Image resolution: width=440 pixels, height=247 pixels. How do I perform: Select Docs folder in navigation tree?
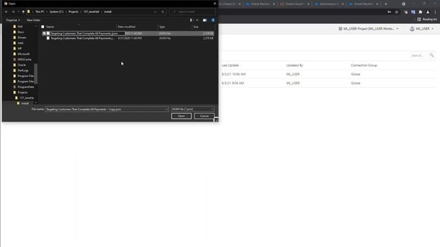click(21, 32)
